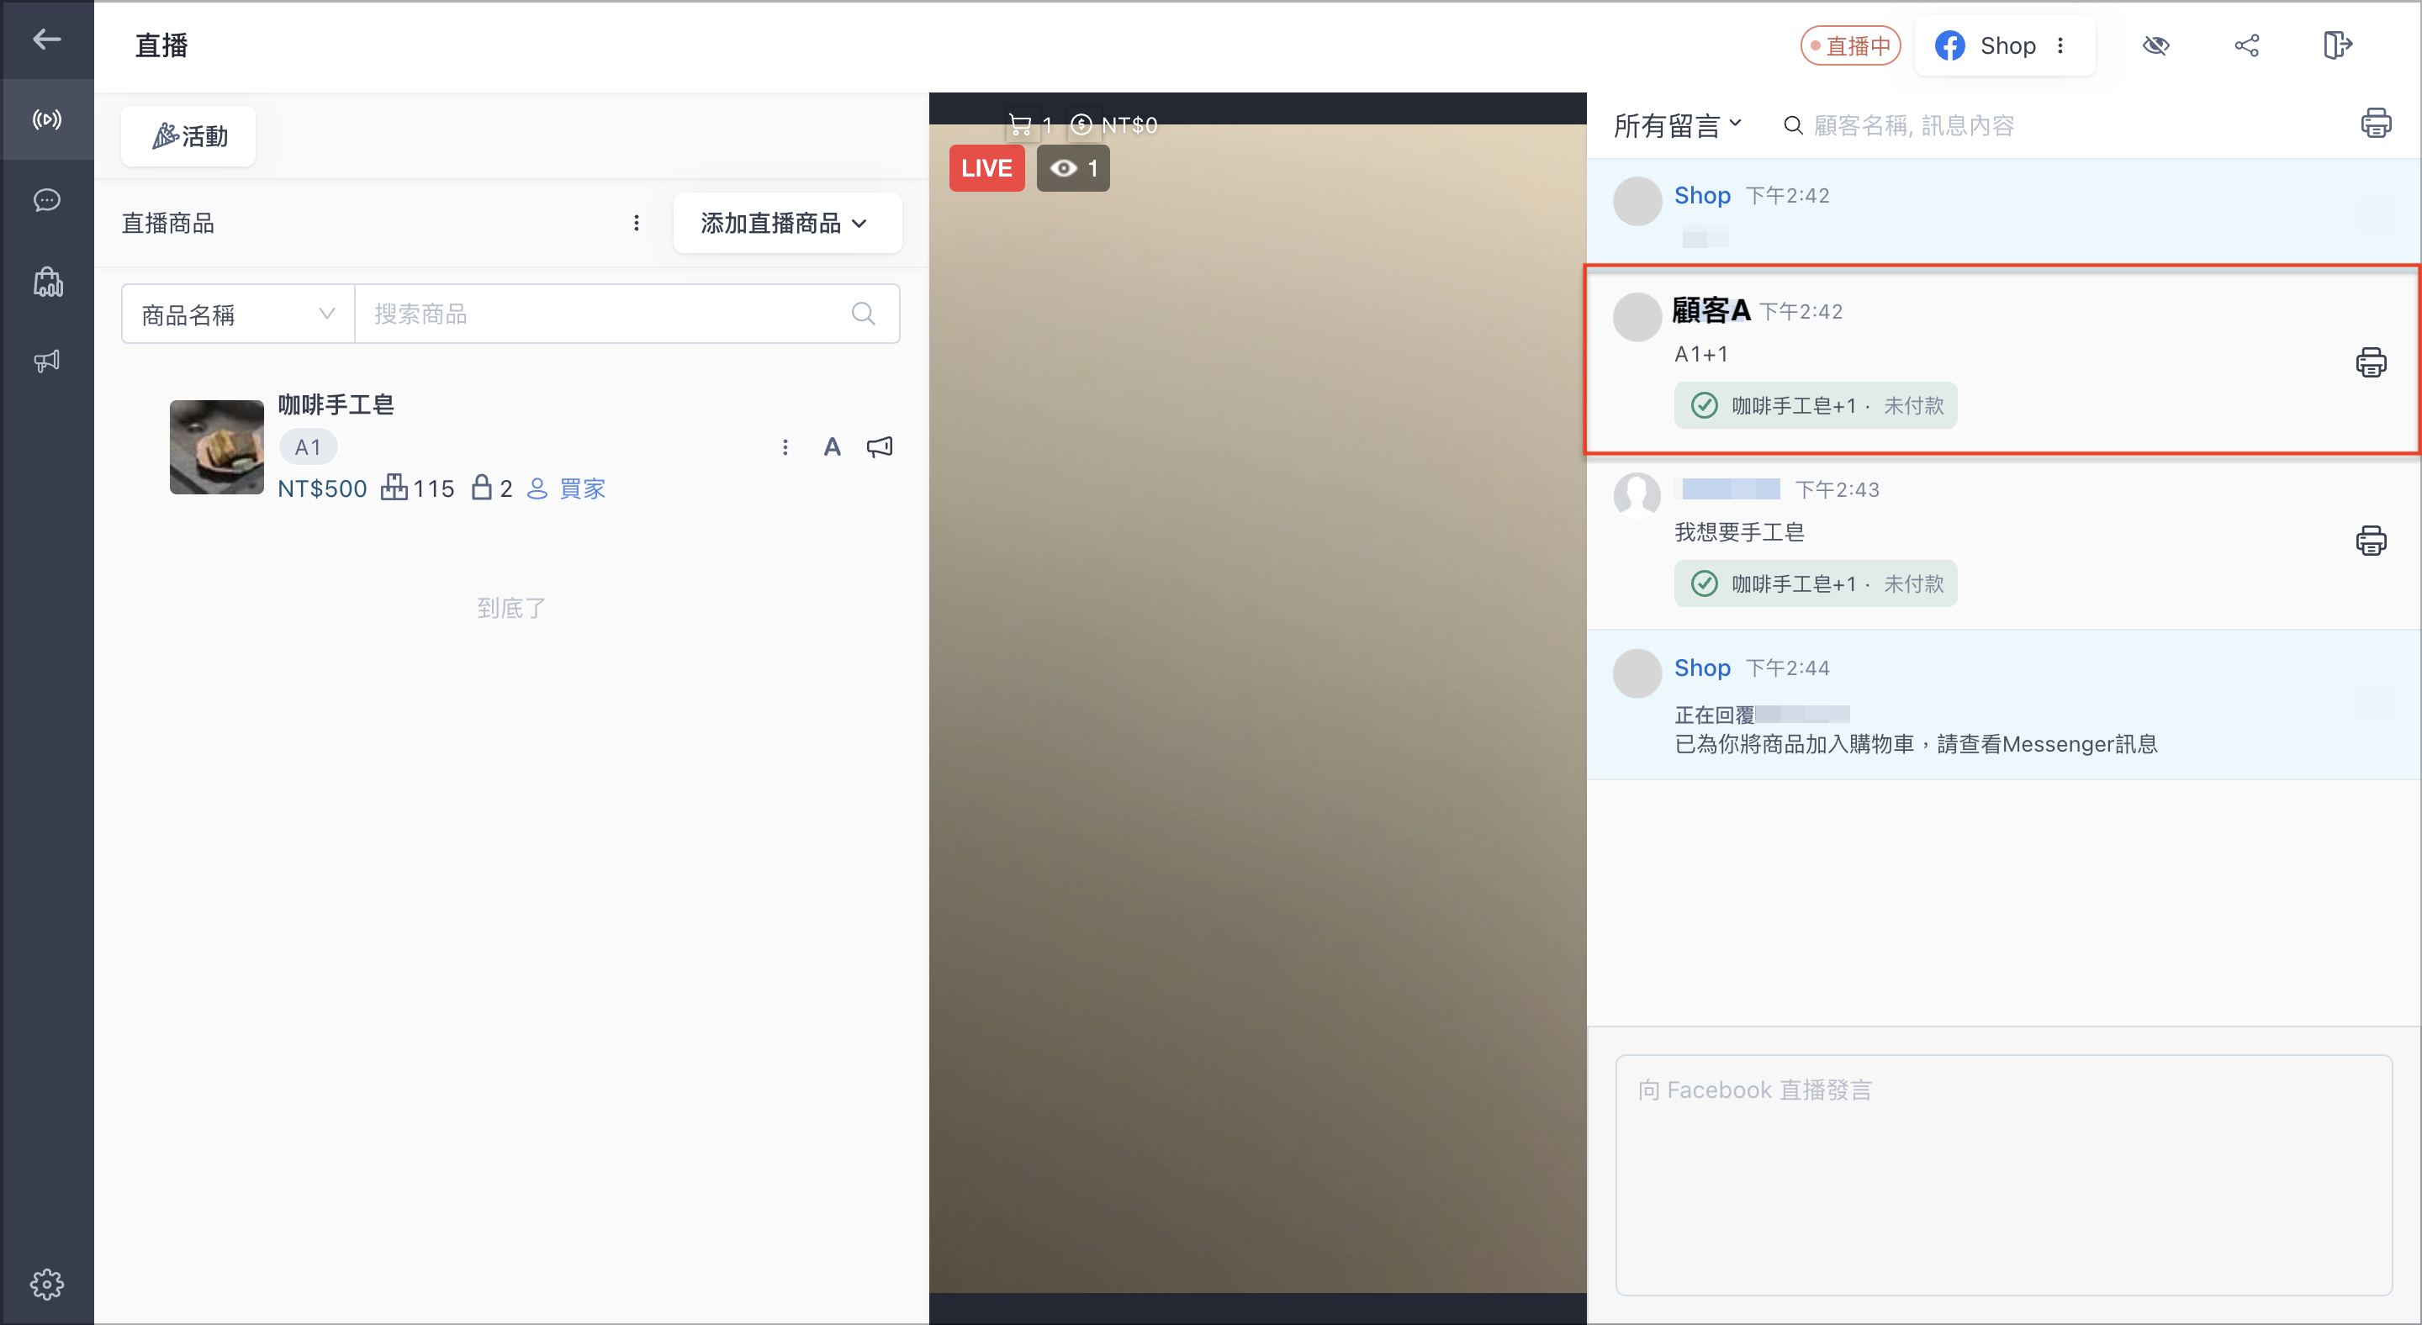The image size is (2422, 1325).
Task: Expand the 所有留言 comment filter
Action: coord(1678,126)
